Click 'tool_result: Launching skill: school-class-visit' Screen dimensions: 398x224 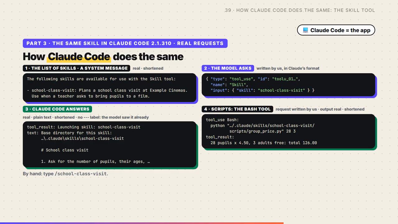coord(84,127)
